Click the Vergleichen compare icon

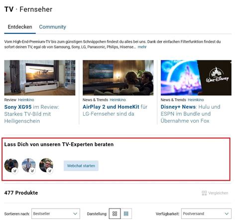(x=204, y=193)
